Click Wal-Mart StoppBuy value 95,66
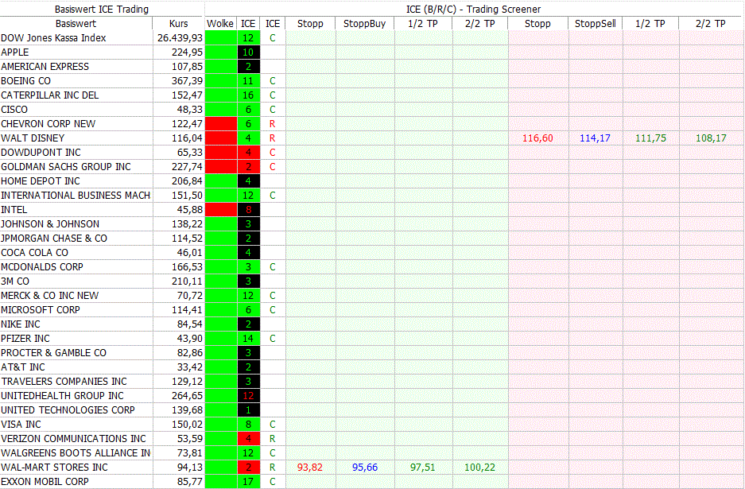The image size is (745, 489). point(365,468)
